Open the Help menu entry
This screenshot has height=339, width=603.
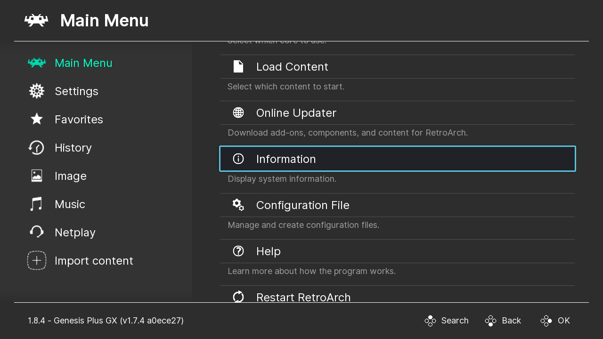click(x=398, y=251)
